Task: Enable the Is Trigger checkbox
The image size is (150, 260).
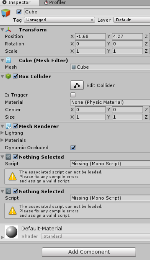Action: [73, 95]
